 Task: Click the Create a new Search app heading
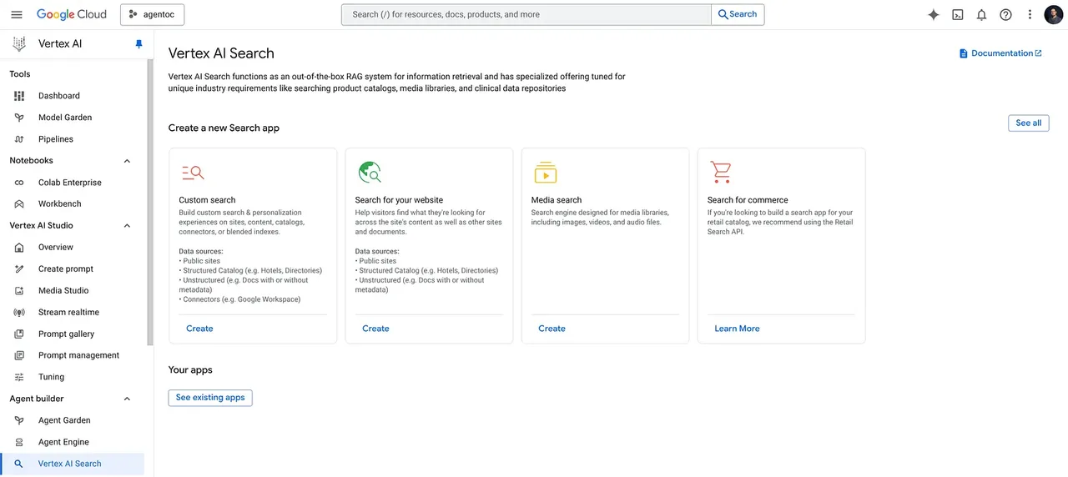[x=224, y=128]
